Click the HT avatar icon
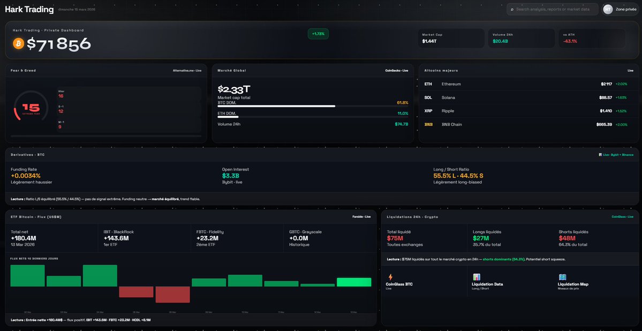The width and height of the screenshot is (642, 331). (x=608, y=9)
